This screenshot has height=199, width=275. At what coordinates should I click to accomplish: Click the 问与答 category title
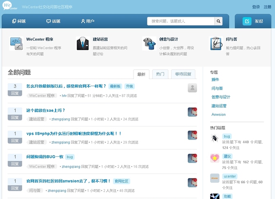point(231,39)
